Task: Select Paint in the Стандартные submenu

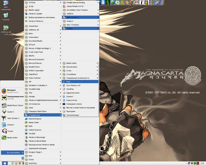Action: (80, 82)
